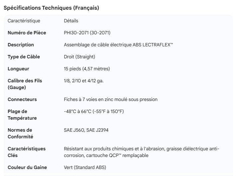Select the "Caractéristique" column header

(x=24, y=21)
